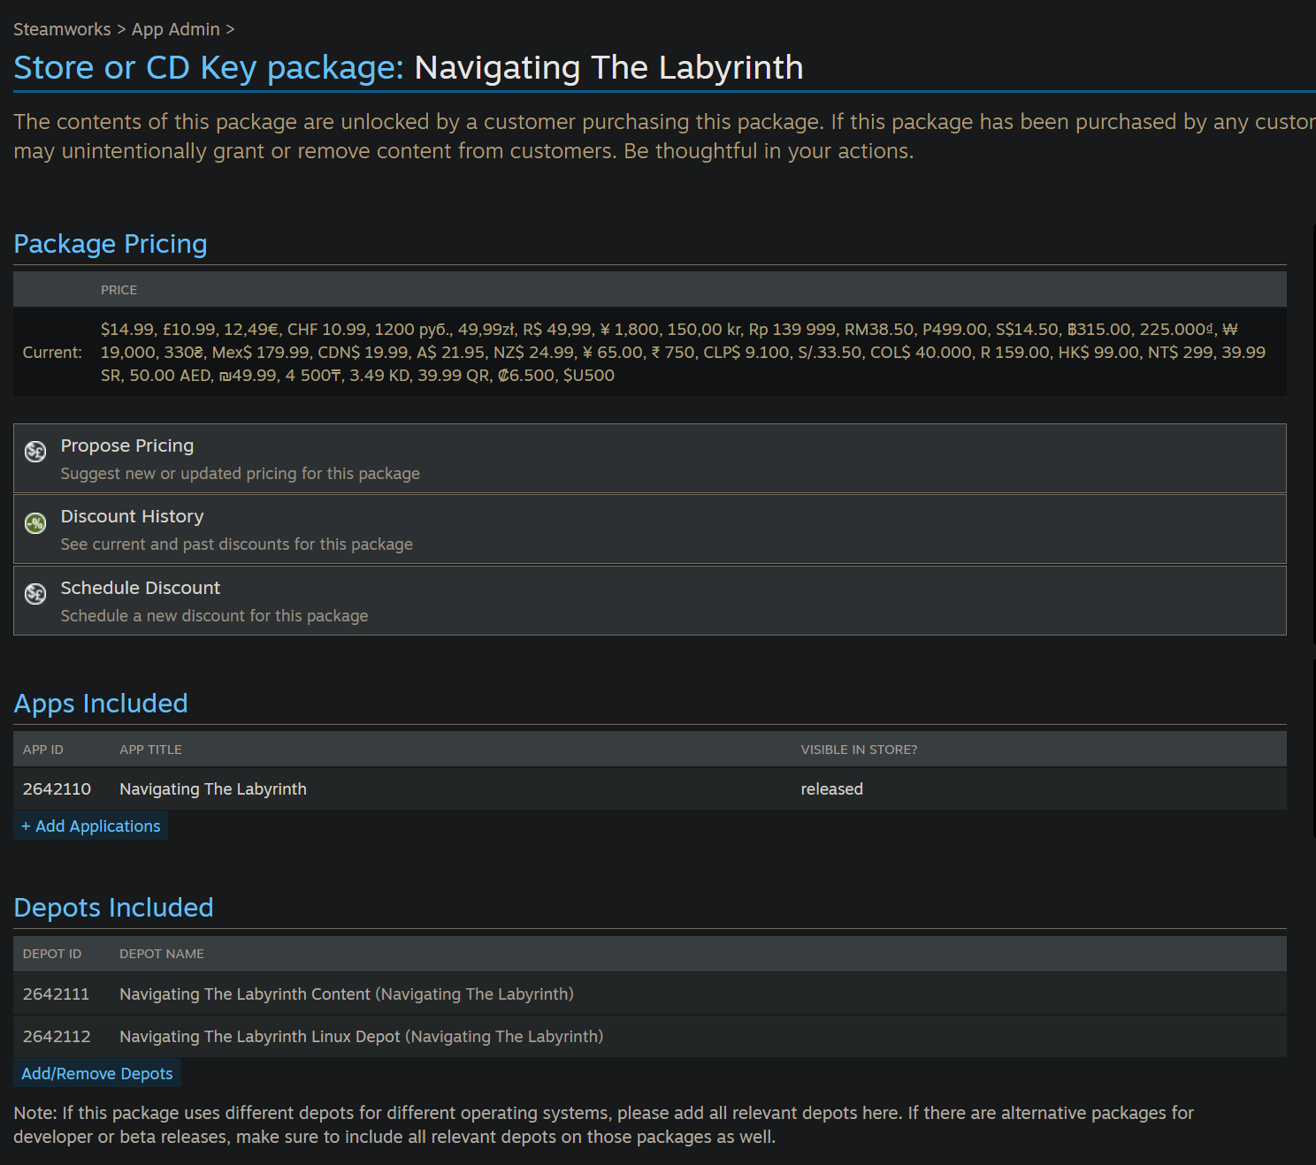This screenshot has width=1316, height=1165.
Task: Click the APP TITLE column header
Action: point(150,750)
